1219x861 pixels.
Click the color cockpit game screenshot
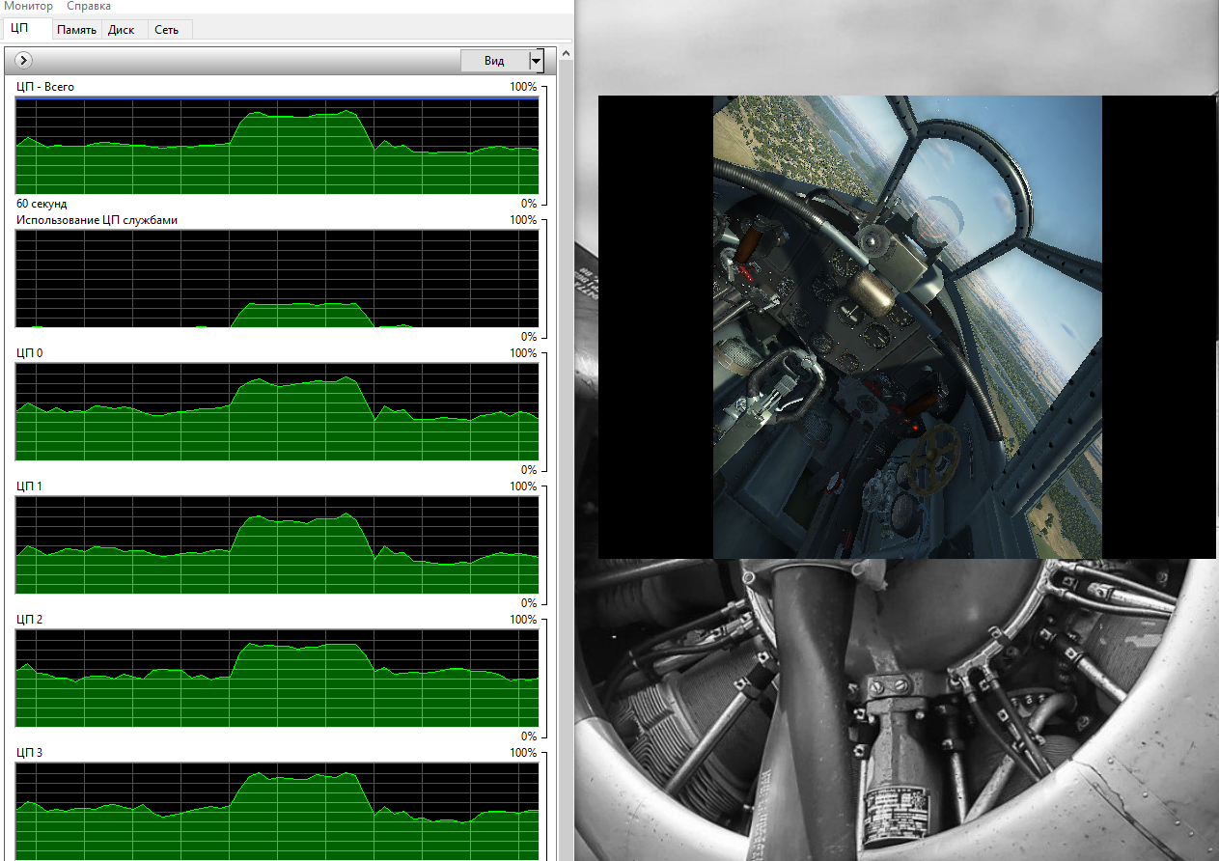pos(907,326)
